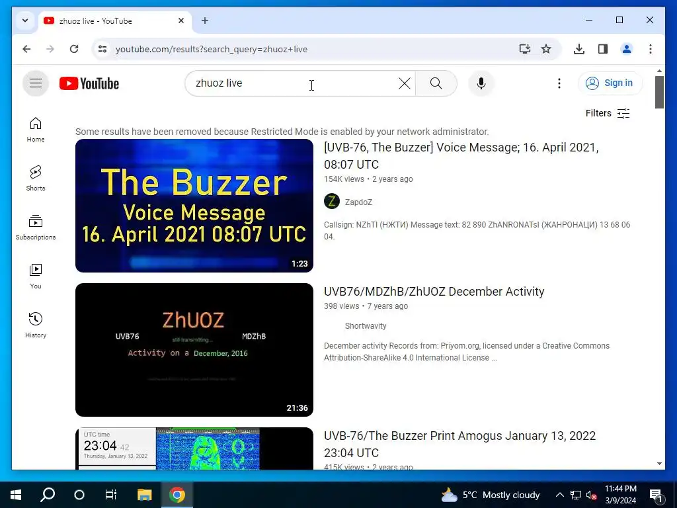The image size is (677, 508).
Task: Open a new tab with plus button
Action: 205,21
